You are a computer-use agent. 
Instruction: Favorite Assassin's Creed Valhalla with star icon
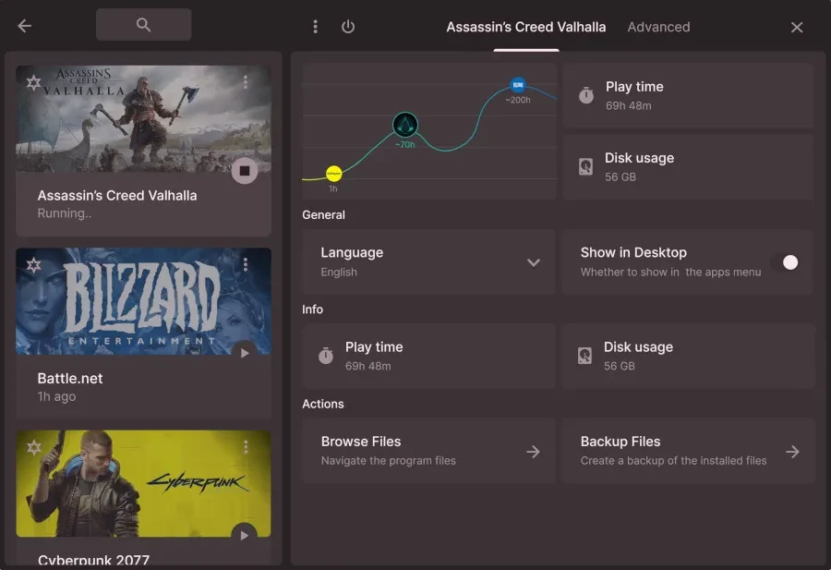pos(34,83)
